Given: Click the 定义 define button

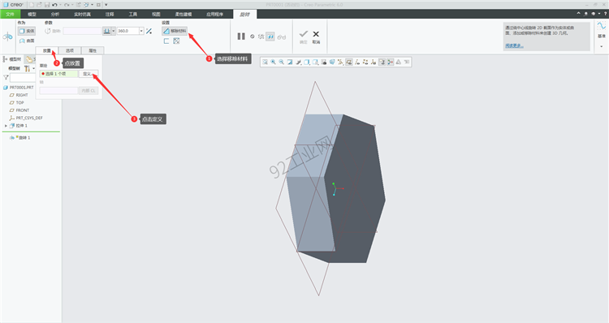Looking at the screenshot, I should tap(89, 74).
